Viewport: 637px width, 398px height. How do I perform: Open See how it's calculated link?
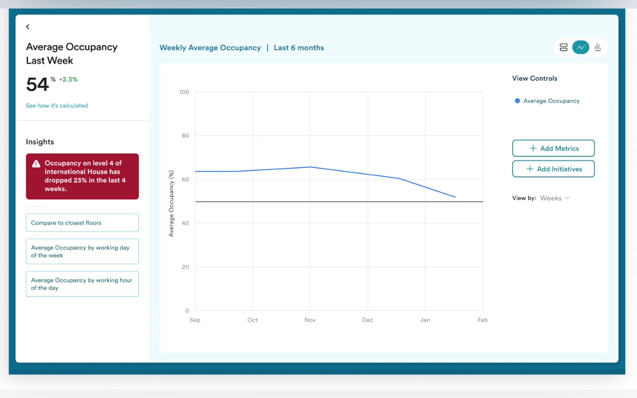(x=57, y=106)
